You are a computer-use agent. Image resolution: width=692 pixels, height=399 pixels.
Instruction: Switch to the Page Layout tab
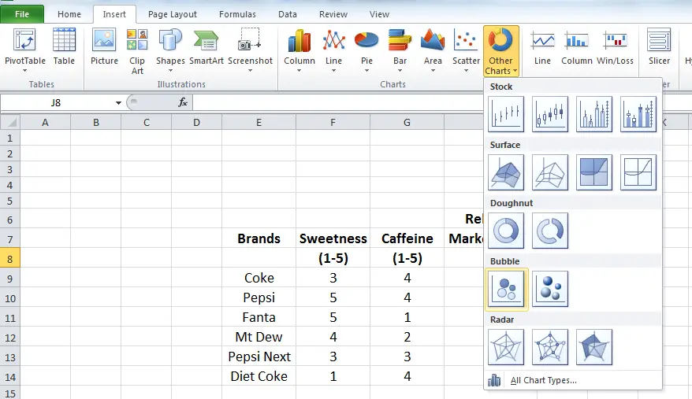point(173,14)
